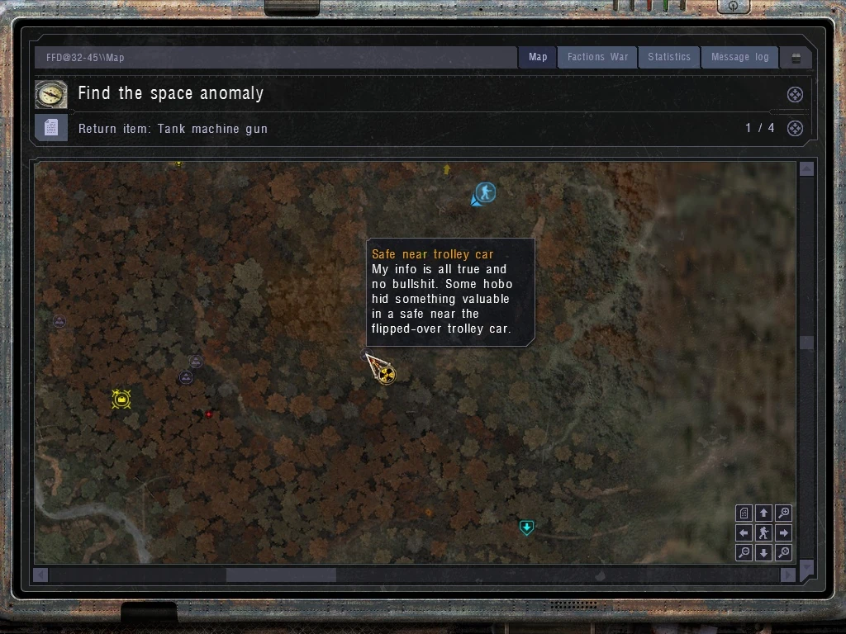Viewport: 846px width, 634px height.
Task: Center the map on the player
Action: 763,532
